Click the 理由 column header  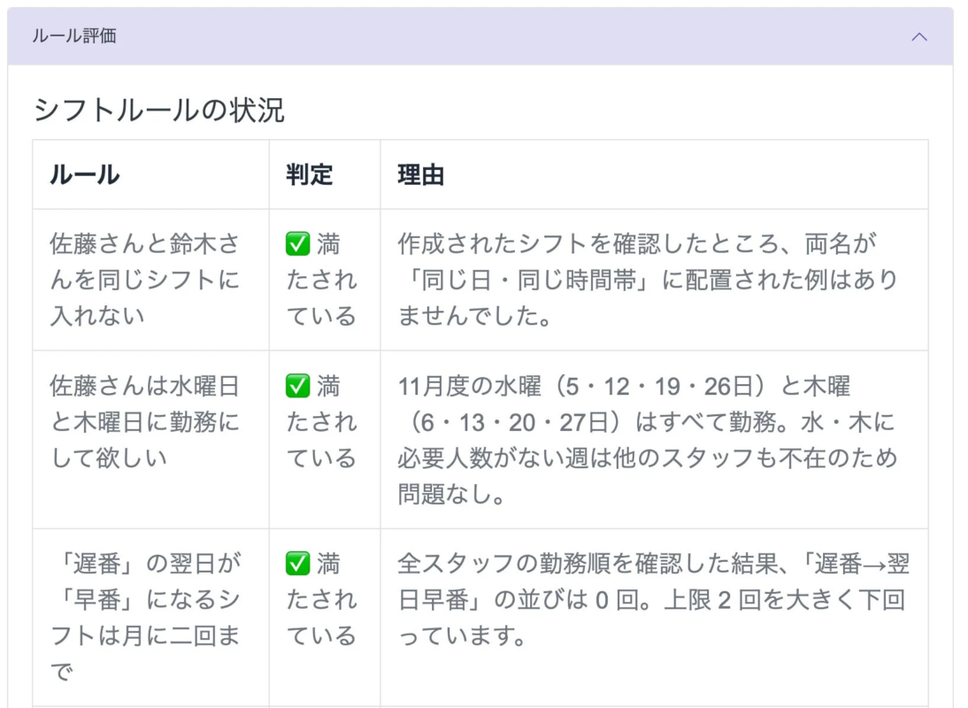pyautogui.click(x=419, y=175)
